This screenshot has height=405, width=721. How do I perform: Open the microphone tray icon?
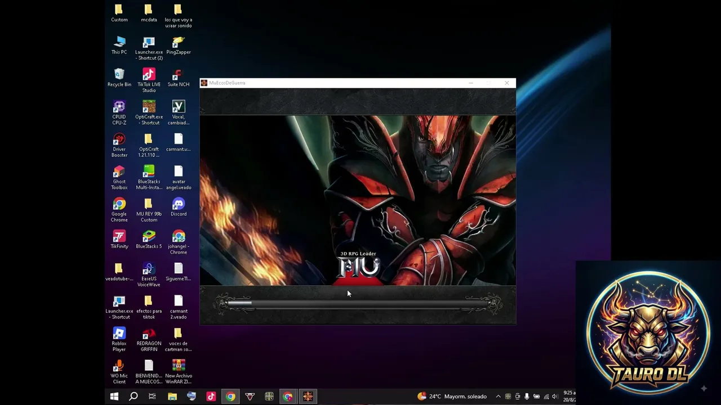[x=527, y=397]
